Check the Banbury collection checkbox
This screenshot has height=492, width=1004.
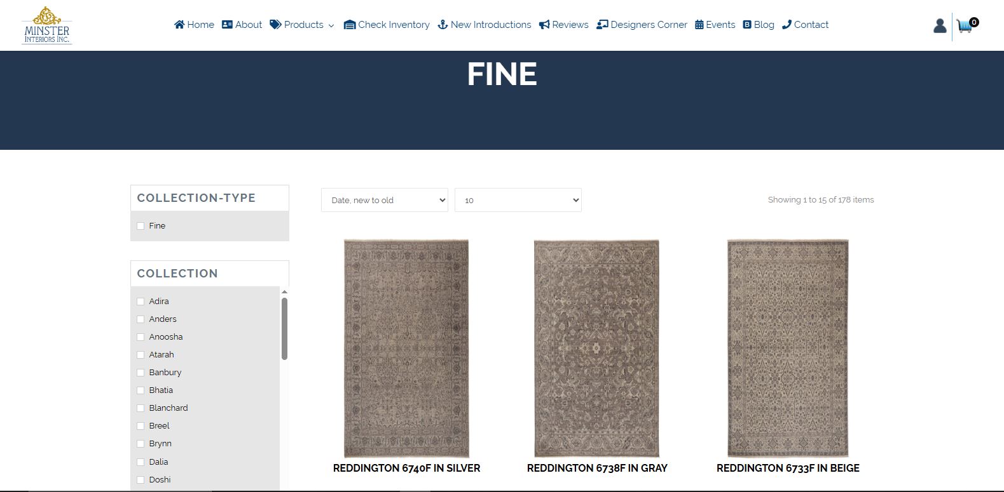pyautogui.click(x=141, y=373)
